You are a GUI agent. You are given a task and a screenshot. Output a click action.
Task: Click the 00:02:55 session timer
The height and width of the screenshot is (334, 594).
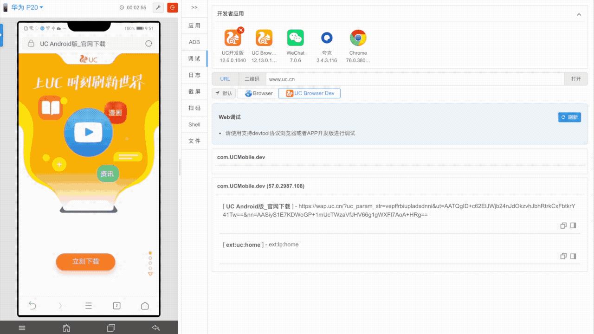[133, 7]
